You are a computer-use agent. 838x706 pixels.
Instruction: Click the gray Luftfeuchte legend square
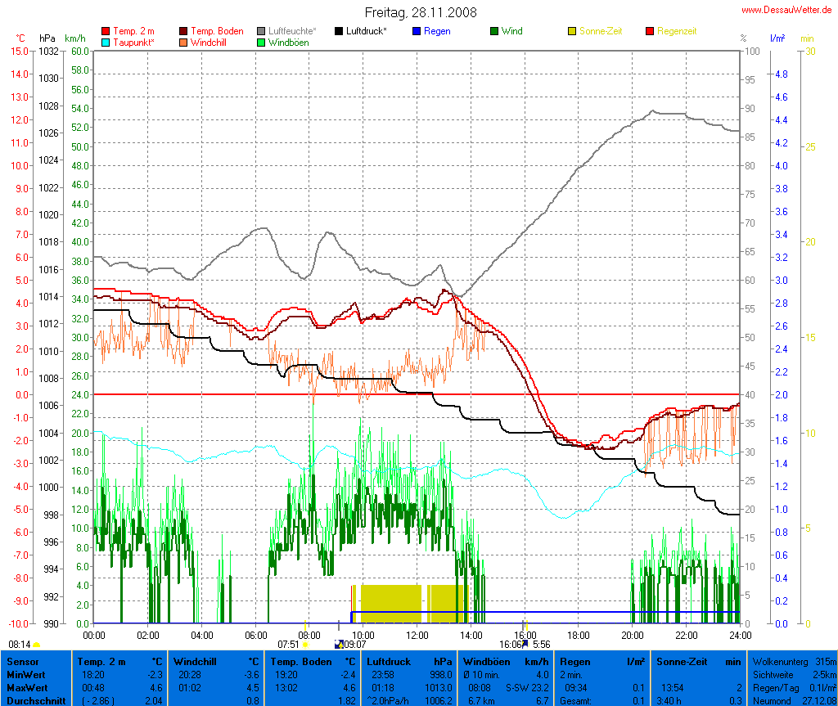261,31
